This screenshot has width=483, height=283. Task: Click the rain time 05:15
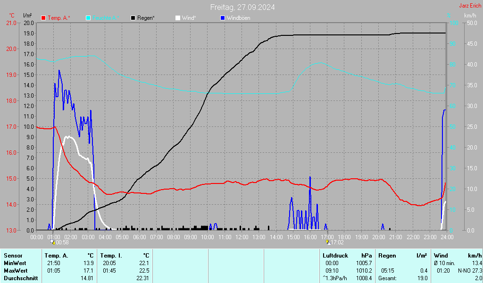coord(388,271)
